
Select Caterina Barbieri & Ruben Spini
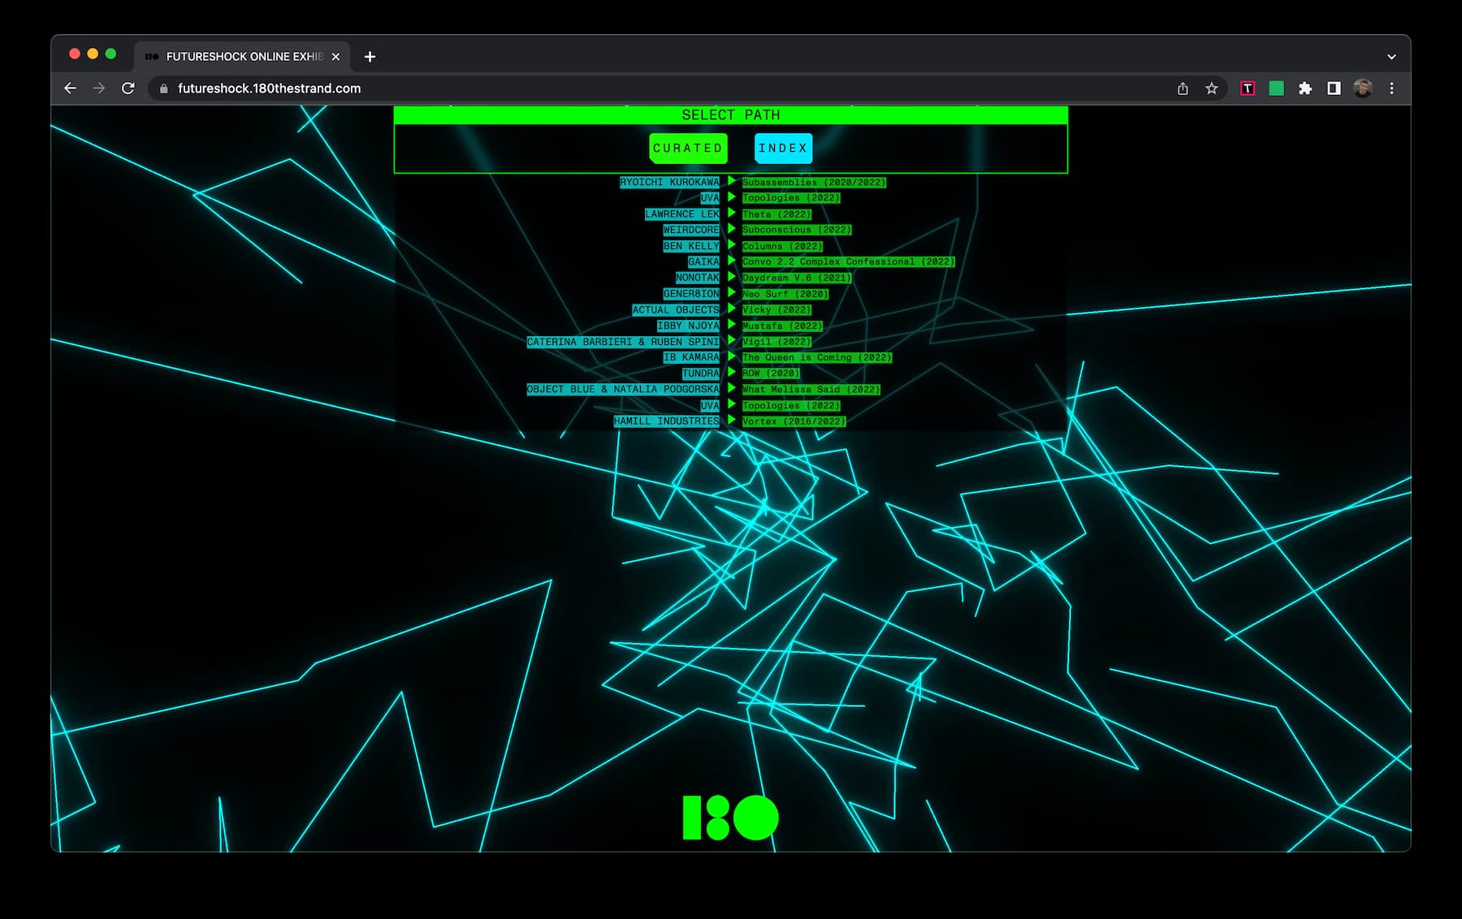623,342
